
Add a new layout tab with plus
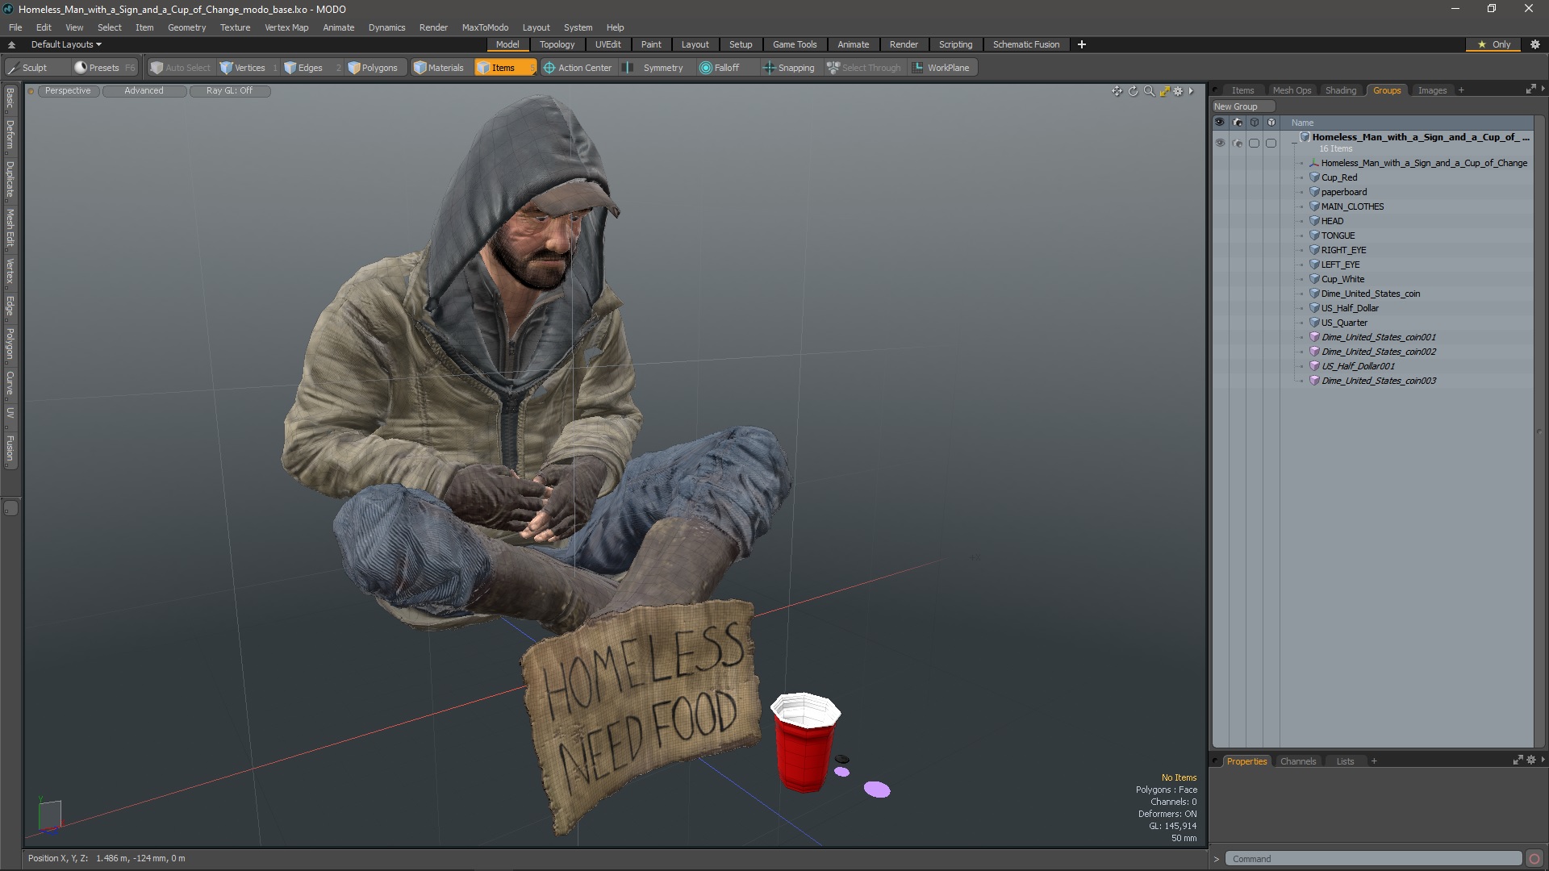tap(1081, 44)
